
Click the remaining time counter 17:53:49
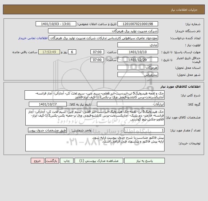[49, 52]
